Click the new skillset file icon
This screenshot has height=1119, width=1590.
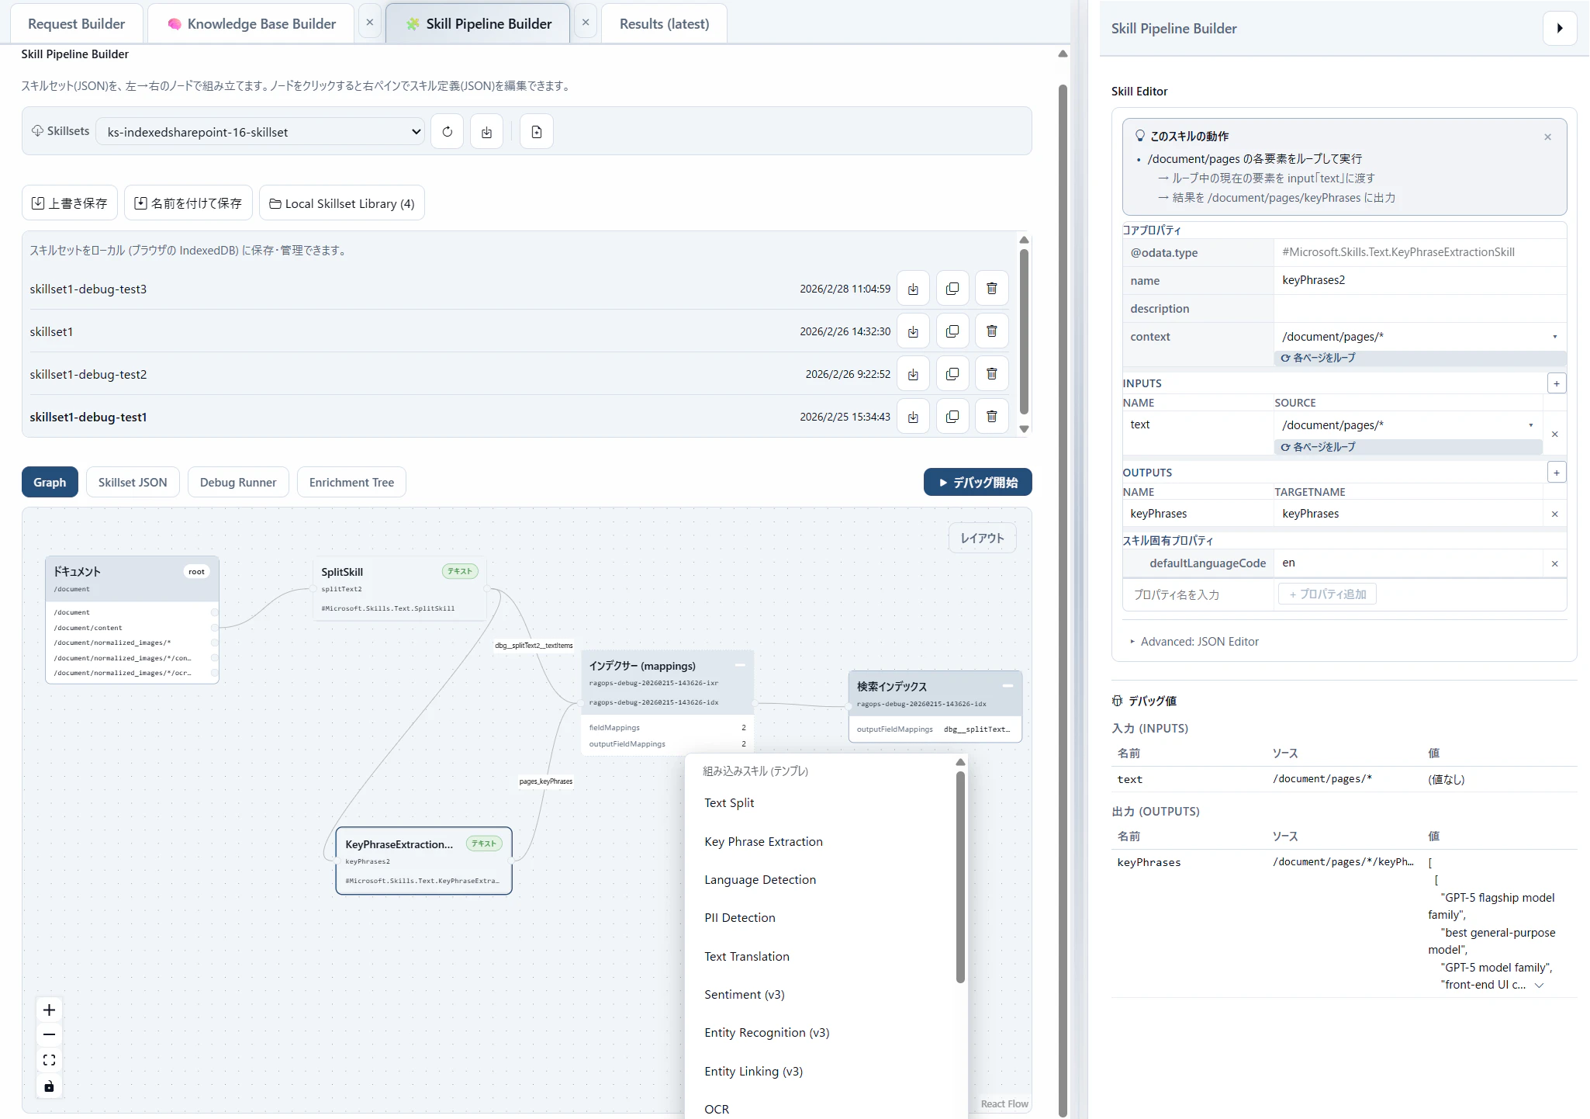pyautogui.click(x=537, y=132)
